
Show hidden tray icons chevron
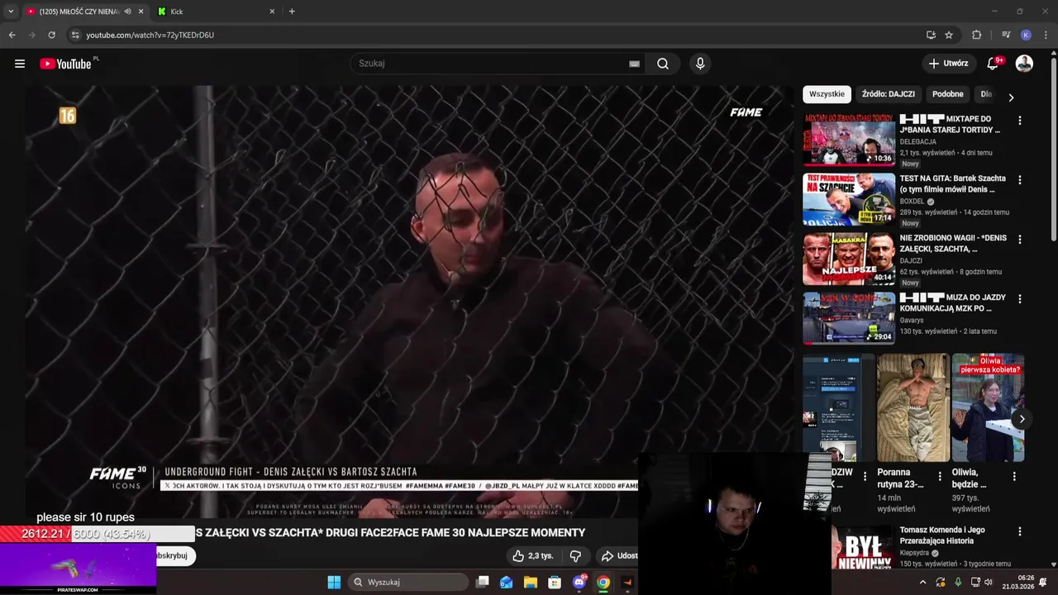(x=923, y=583)
